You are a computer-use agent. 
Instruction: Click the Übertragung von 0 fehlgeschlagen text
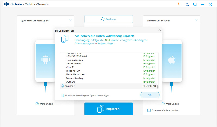(95, 43)
